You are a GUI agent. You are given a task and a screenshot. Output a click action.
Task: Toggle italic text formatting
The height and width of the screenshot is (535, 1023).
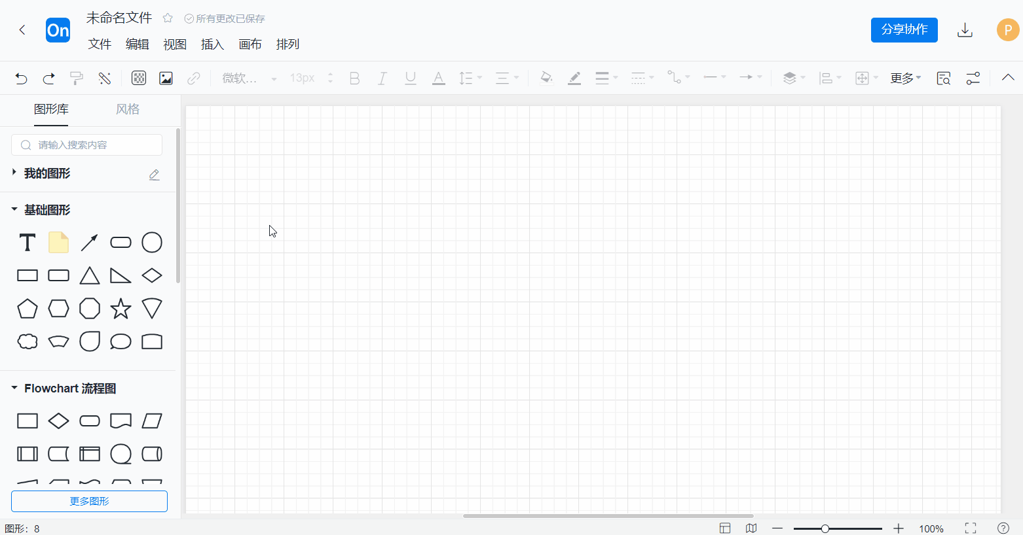point(382,78)
